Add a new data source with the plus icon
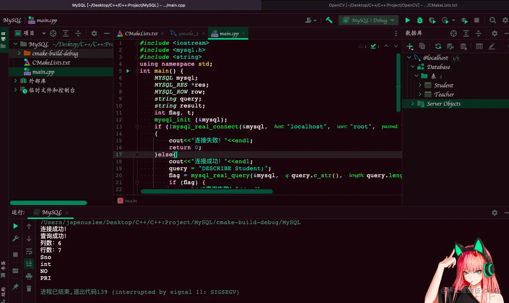509x303 pixels. pyautogui.click(x=410, y=46)
